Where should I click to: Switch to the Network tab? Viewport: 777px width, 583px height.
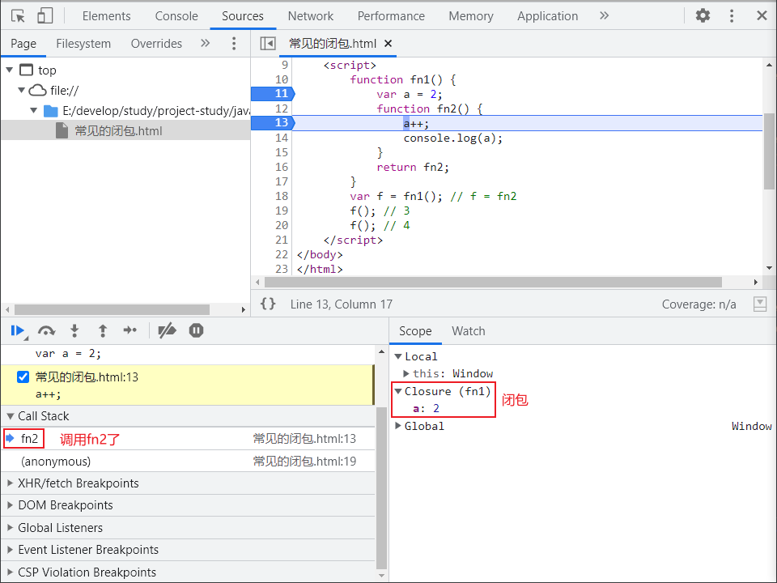click(310, 16)
